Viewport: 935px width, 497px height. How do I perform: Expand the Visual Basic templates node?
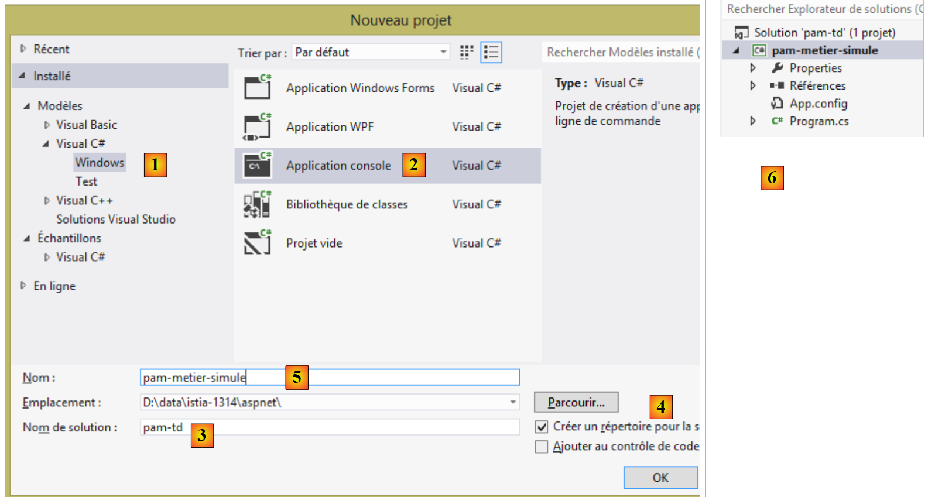[47, 125]
